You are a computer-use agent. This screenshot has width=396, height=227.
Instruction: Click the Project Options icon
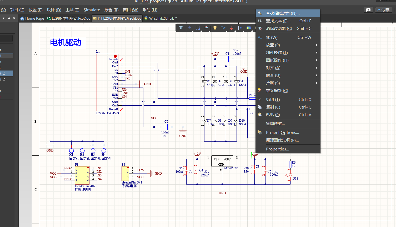click(260, 132)
